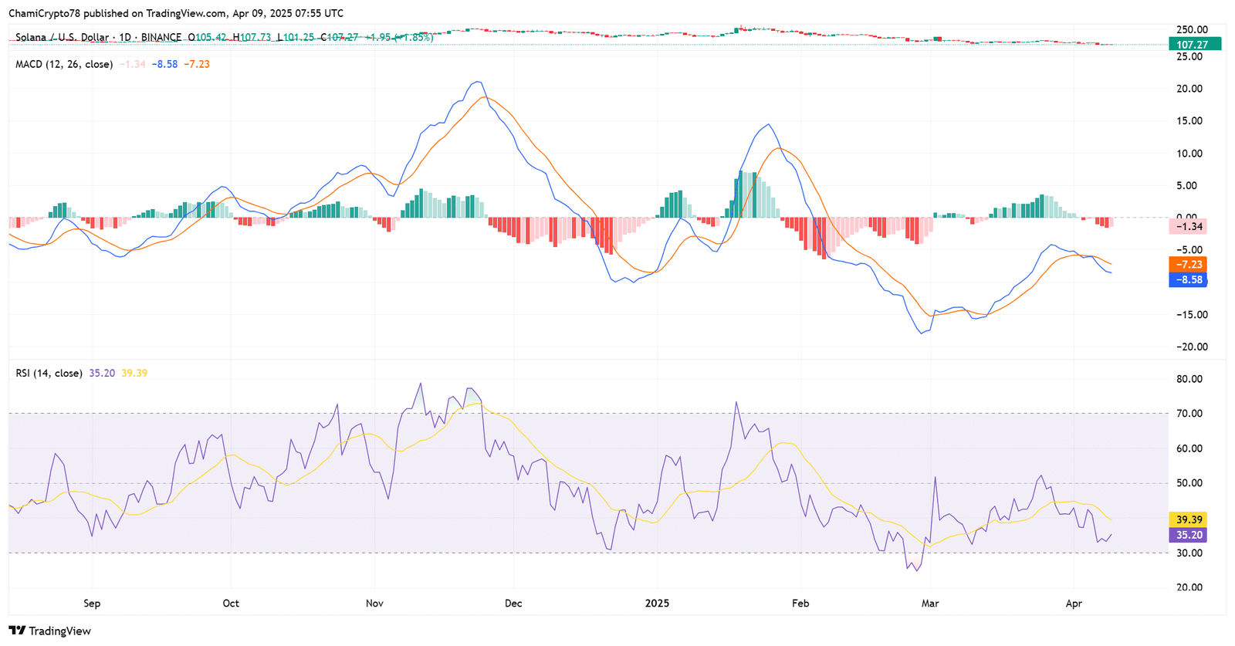Viewport: 1235px width, 646px height.
Task: Click the TradingView logo icon
Action: [17, 631]
